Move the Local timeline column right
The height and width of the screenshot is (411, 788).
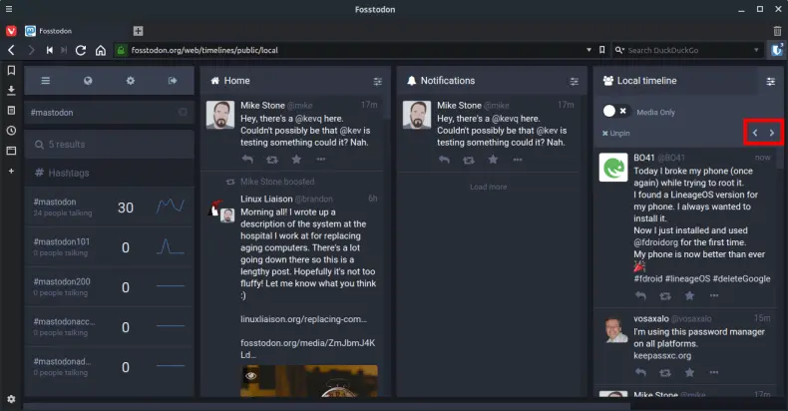[771, 133]
